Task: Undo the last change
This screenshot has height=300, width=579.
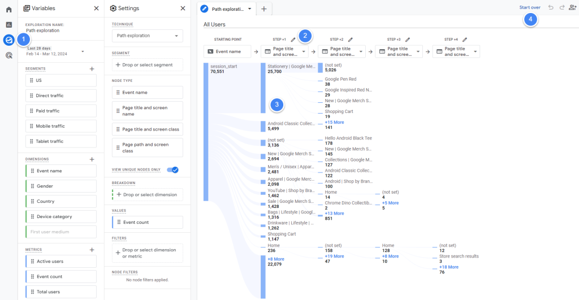Action: [x=551, y=7]
